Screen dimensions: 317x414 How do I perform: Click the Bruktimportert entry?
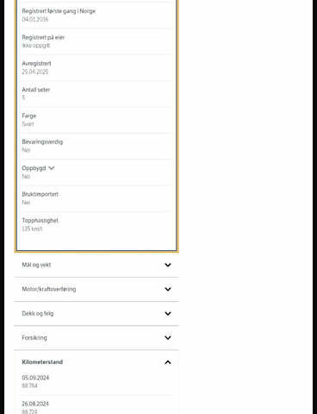click(96, 198)
